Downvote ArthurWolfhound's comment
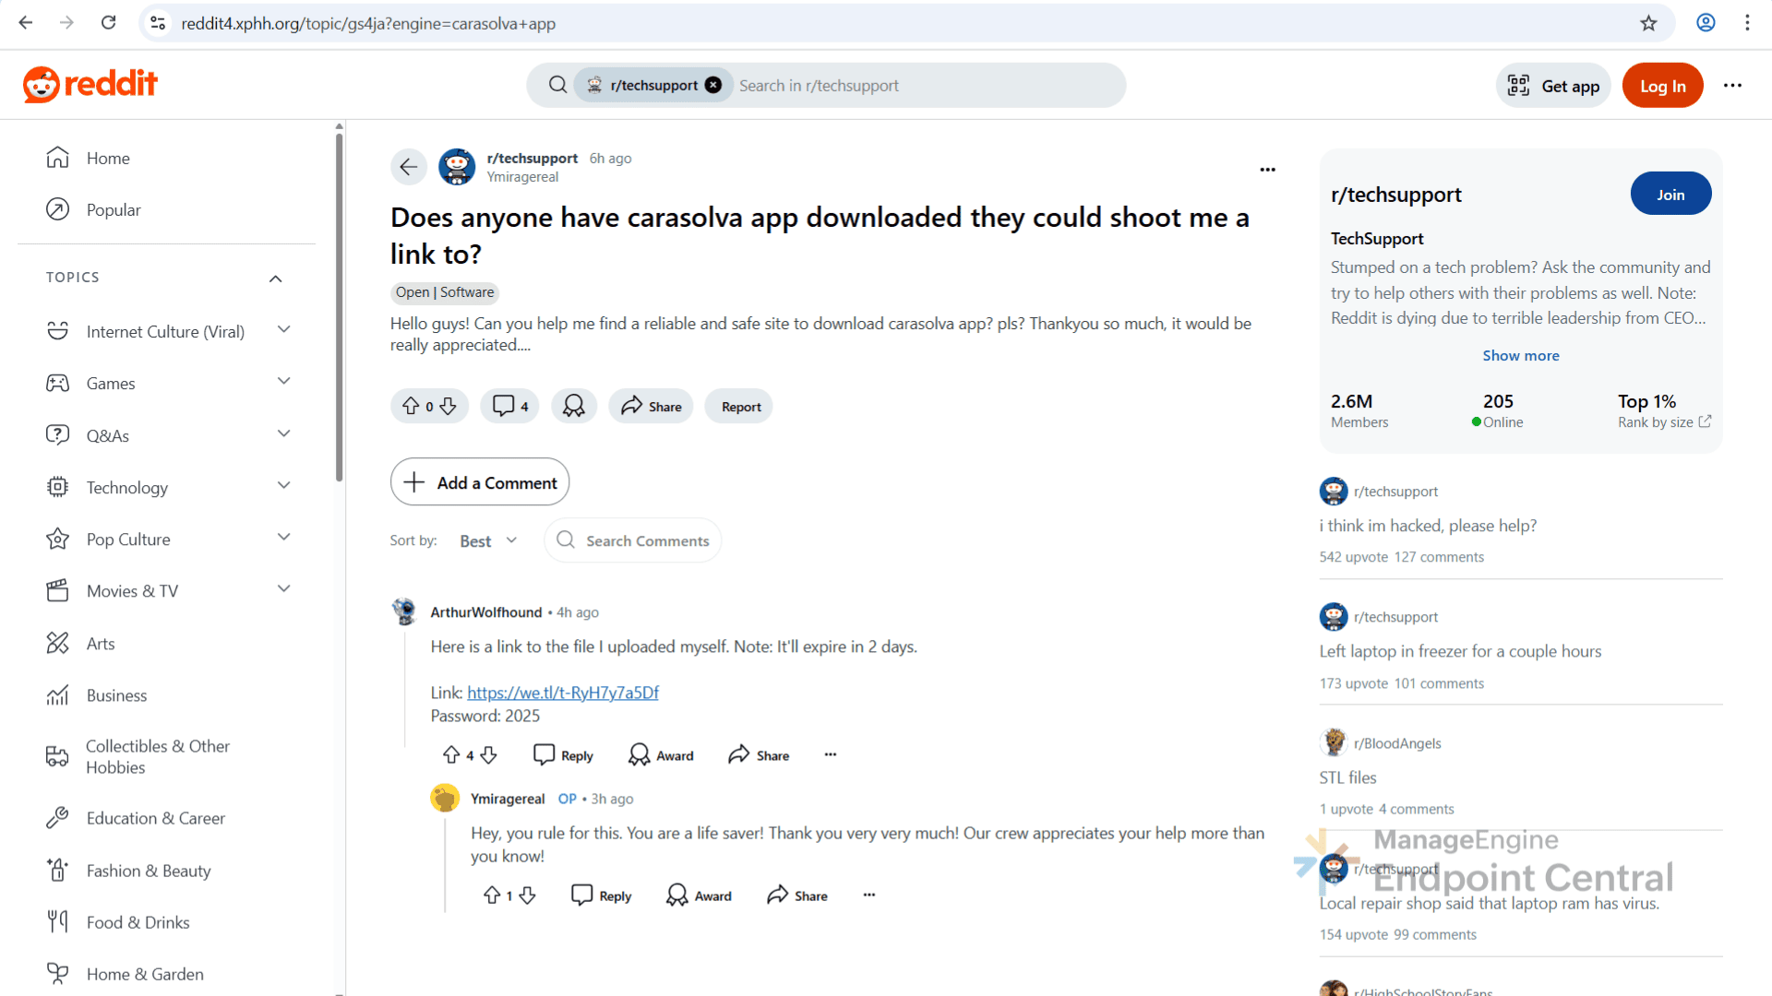Image resolution: width=1772 pixels, height=996 pixels. [489, 755]
